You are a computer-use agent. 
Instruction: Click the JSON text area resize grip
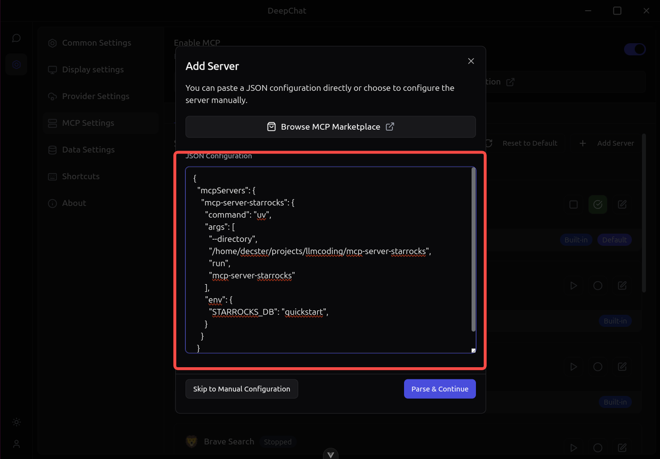pyautogui.click(x=473, y=351)
